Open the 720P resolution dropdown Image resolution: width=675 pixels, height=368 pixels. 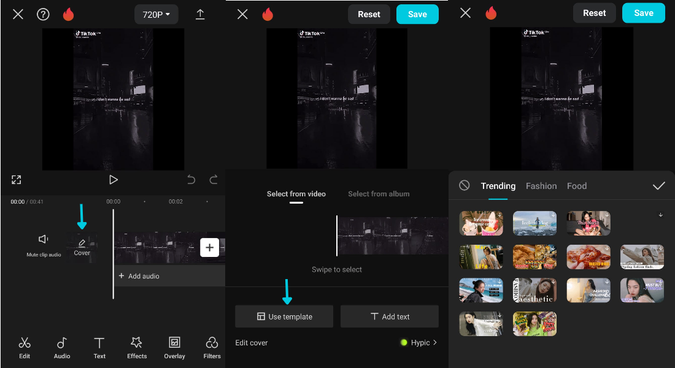coord(156,15)
